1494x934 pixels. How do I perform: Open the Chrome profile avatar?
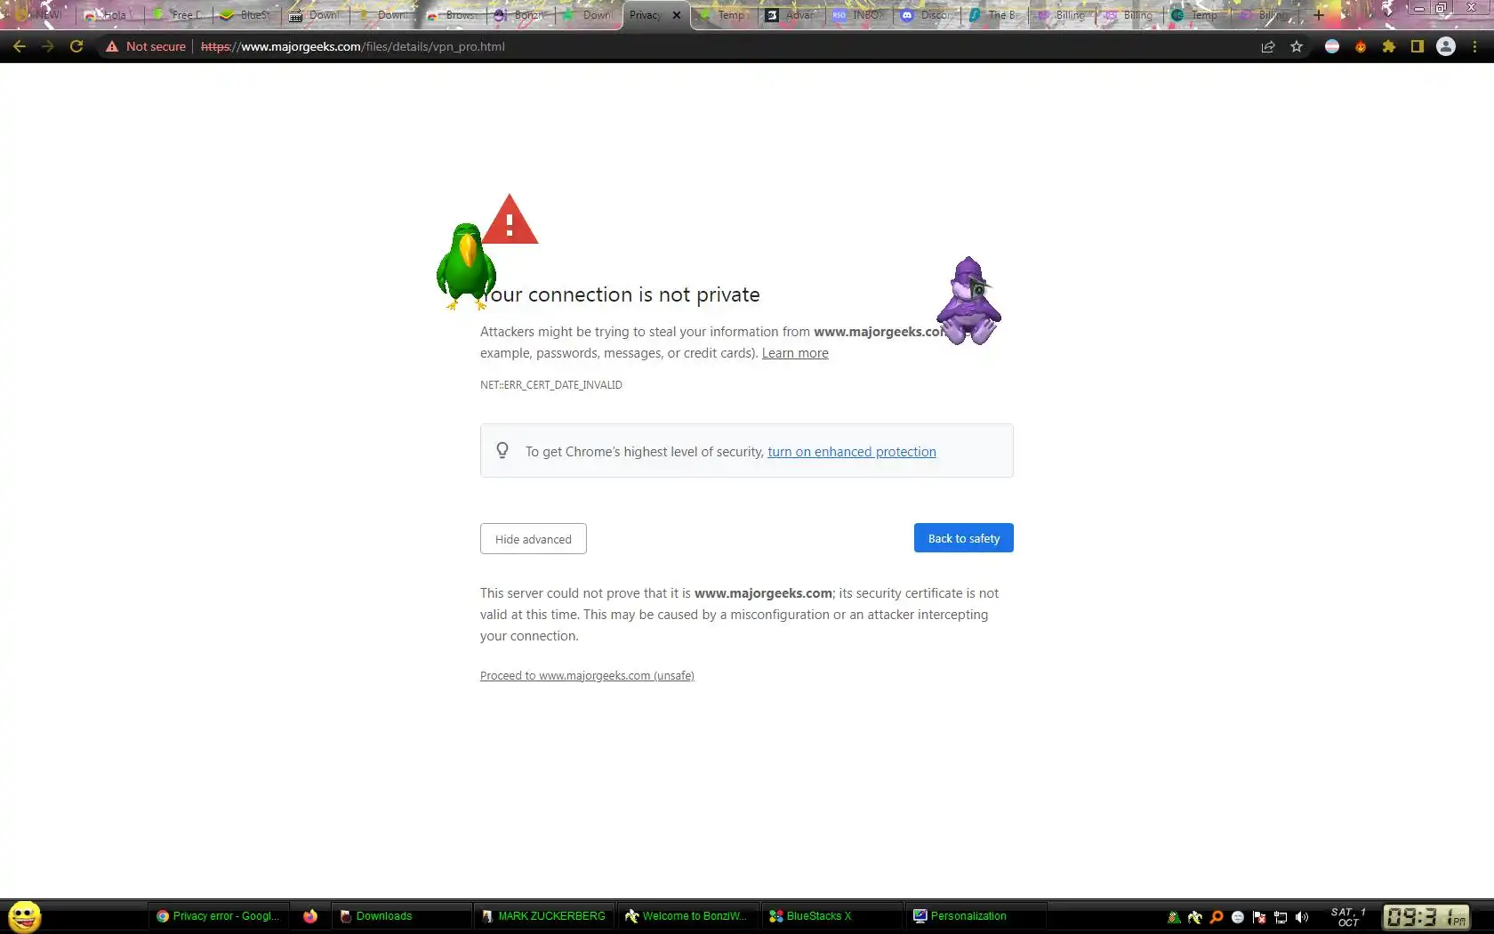1446,46
